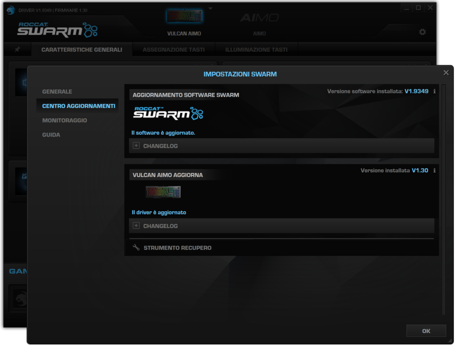Open Monitoraggio settings section

(64, 121)
